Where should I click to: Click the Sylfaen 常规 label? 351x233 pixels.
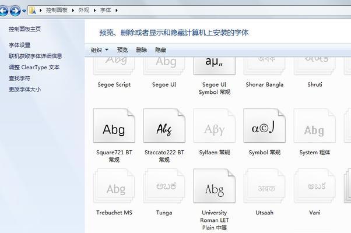click(x=215, y=153)
